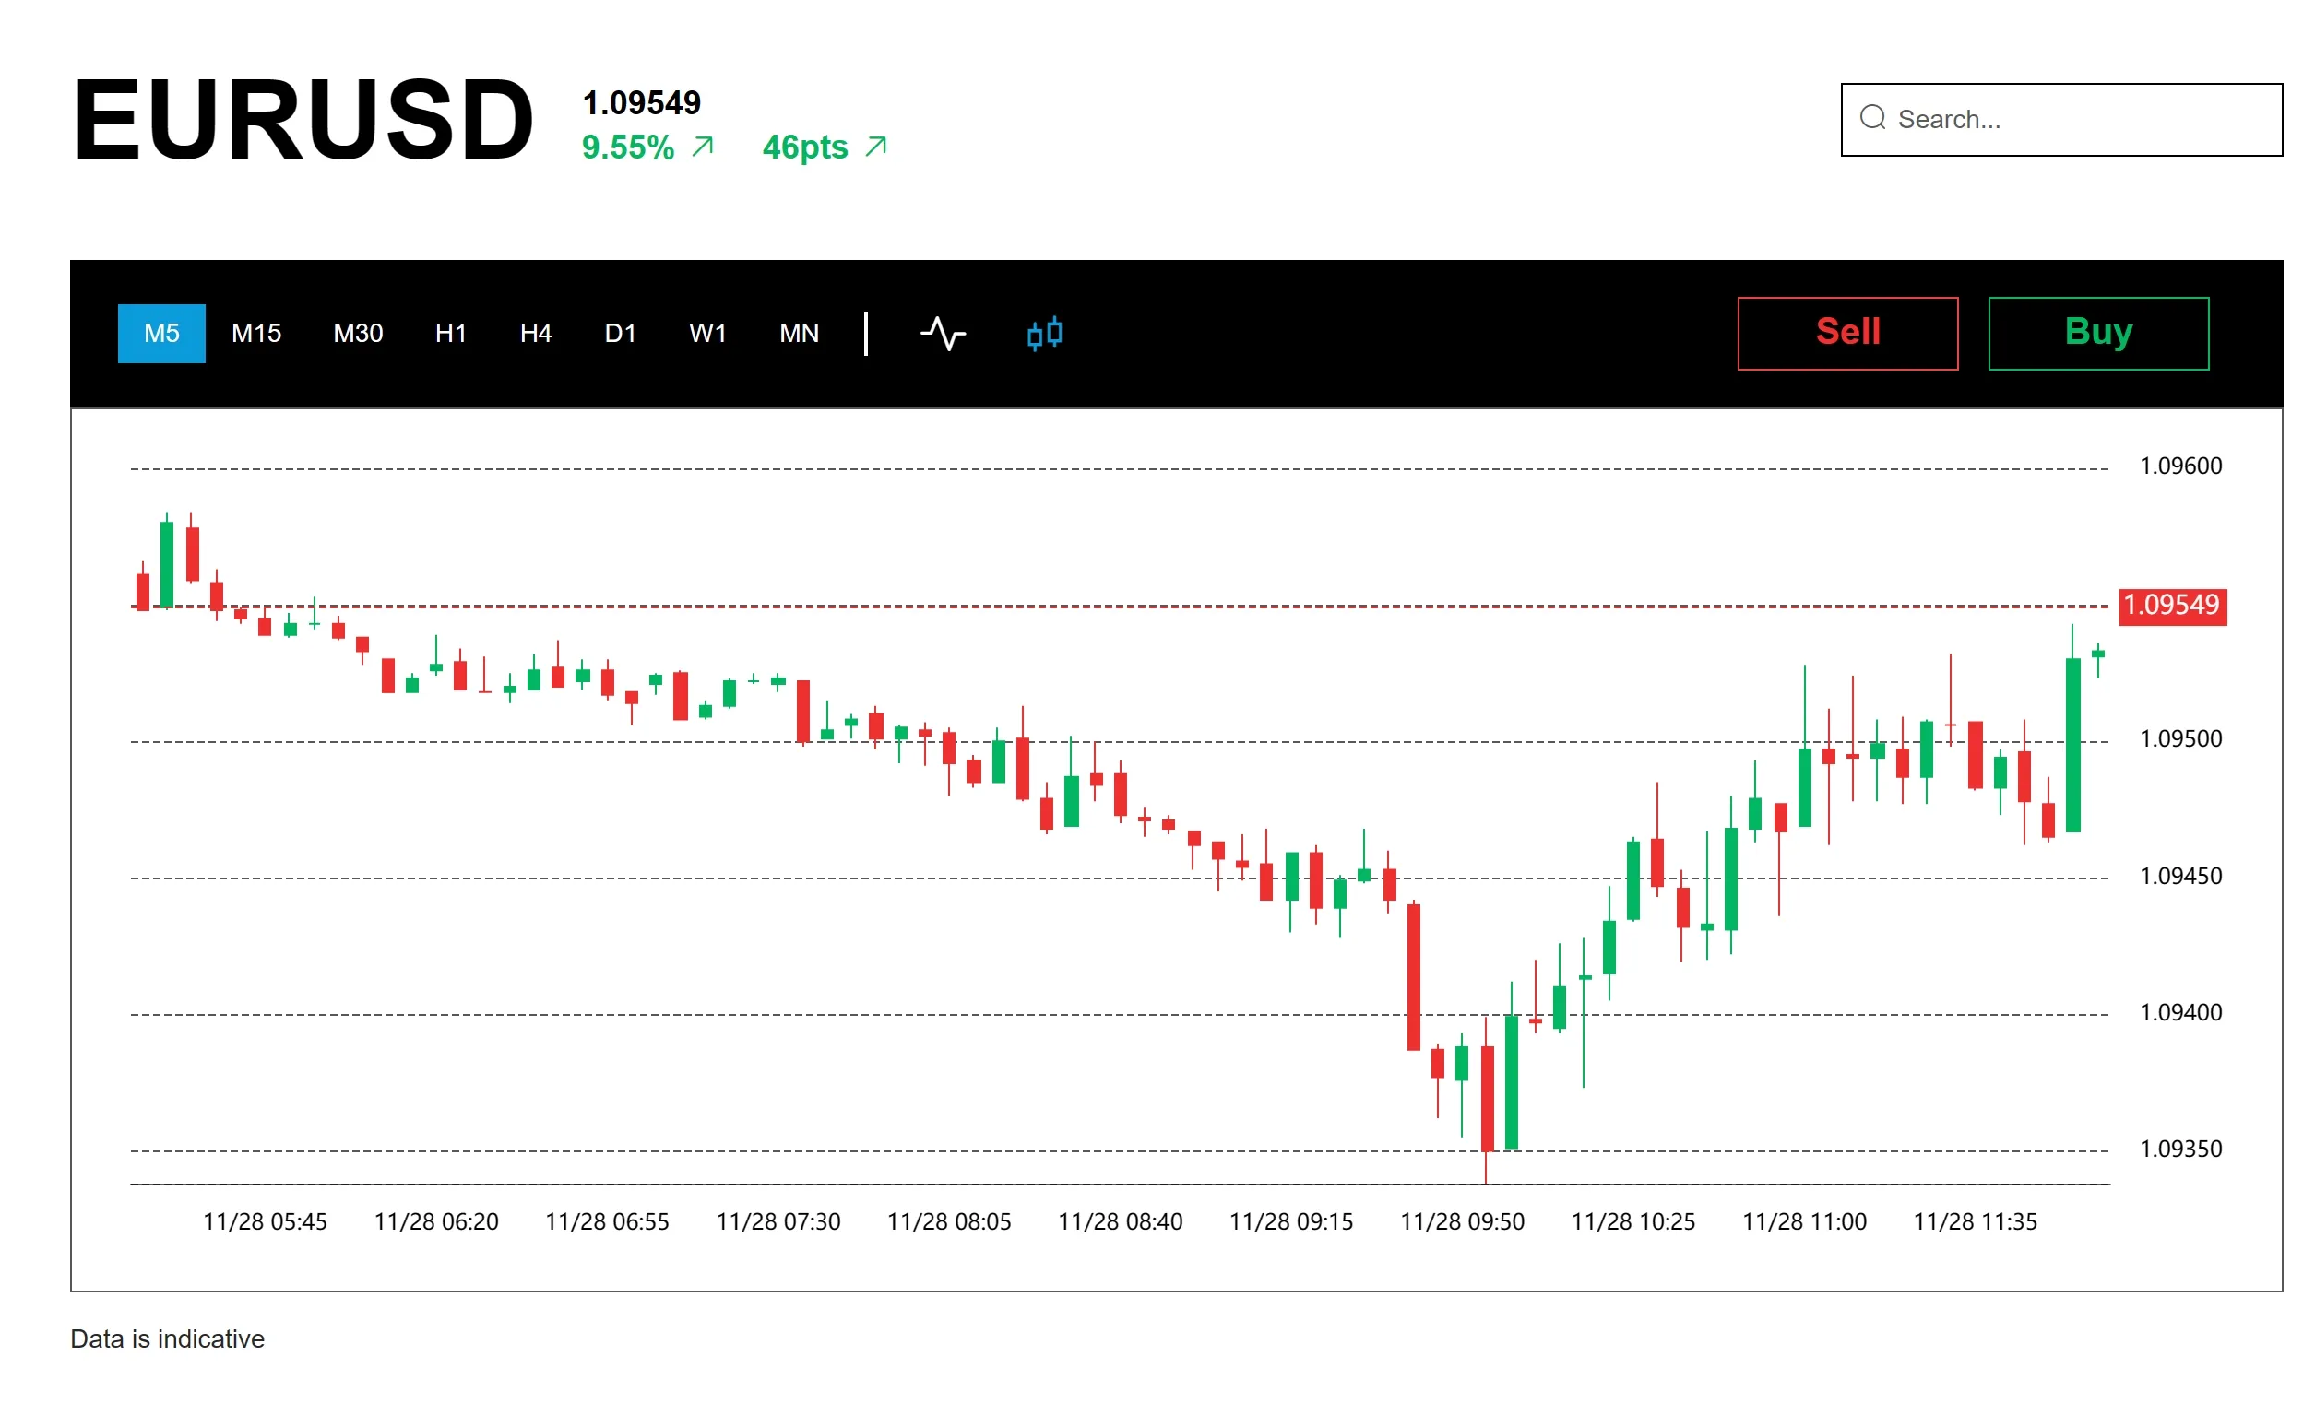Focus the Search input field
This screenshot has height=1403, width=2315.
point(2061,119)
